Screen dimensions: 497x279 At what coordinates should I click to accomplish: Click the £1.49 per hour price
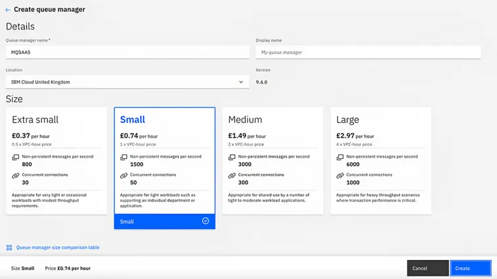click(x=247, y=136)
